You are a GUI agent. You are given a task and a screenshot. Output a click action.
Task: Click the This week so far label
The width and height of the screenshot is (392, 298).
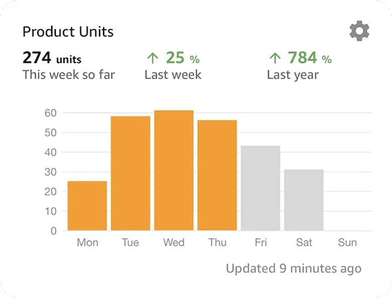(68, 75)
